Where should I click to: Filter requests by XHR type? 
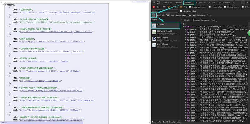coord(159,15)
